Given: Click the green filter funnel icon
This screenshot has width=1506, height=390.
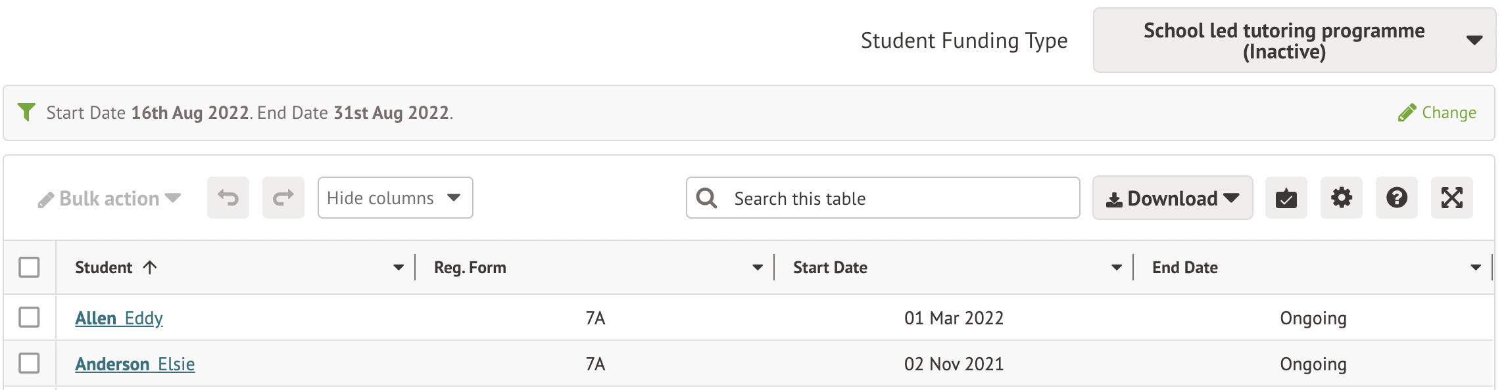Looking at the screenshot, I should (26, 112).
